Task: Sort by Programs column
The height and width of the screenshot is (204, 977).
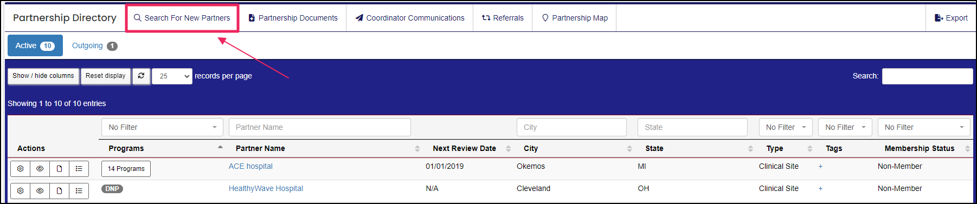Action: click(x=163, y=148)
